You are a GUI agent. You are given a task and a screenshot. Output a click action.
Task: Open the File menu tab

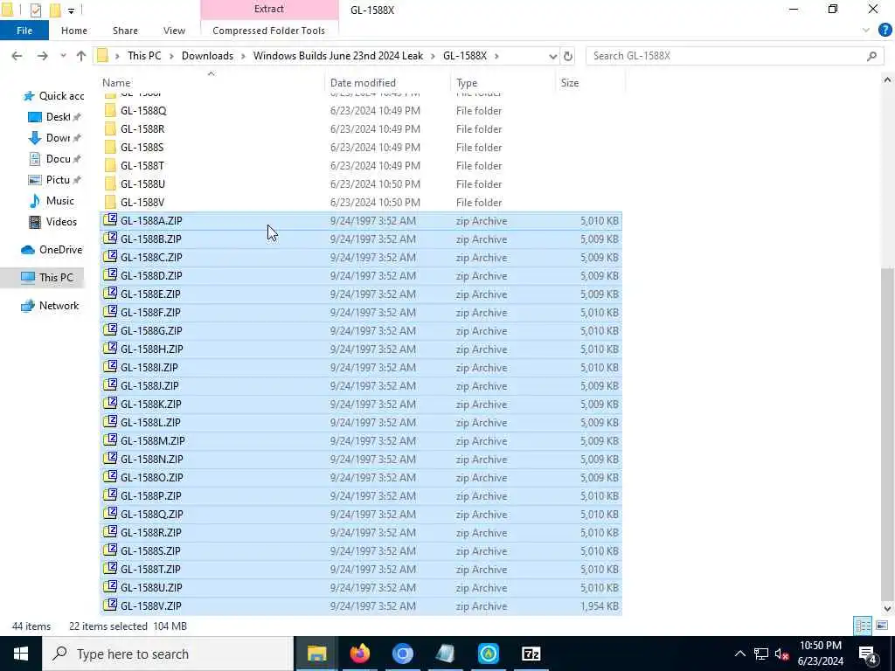pyautogui.click(x=24, y=31)
